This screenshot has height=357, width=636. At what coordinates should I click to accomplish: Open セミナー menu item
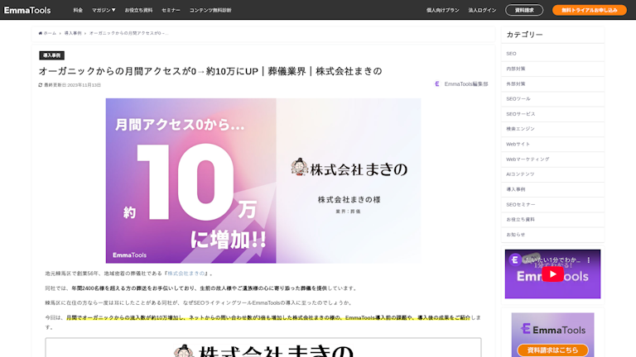[x=171, y=10]
